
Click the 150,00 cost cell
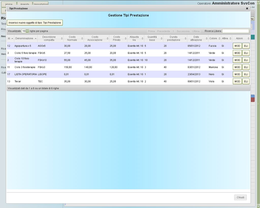[x=68, y=67]
